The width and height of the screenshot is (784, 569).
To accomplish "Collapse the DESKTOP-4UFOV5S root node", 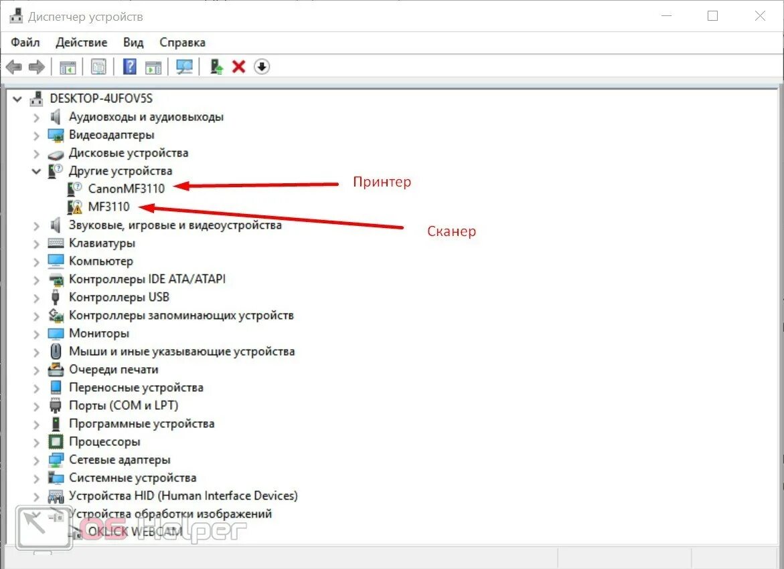I will point(17,99).
